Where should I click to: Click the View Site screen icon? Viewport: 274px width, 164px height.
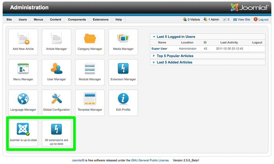coord(235,20)
